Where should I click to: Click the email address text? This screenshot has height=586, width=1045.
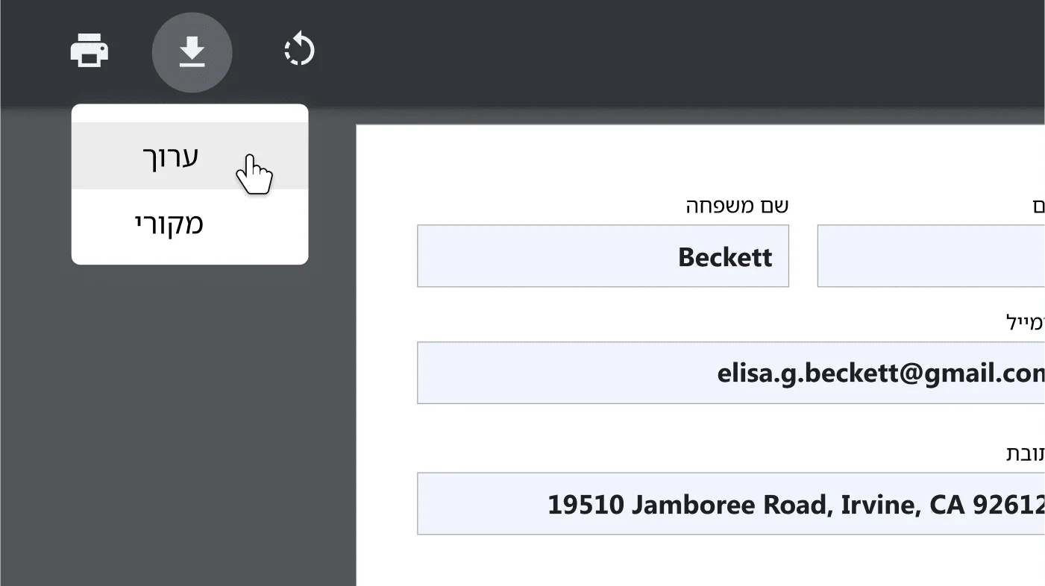(880, 373)
